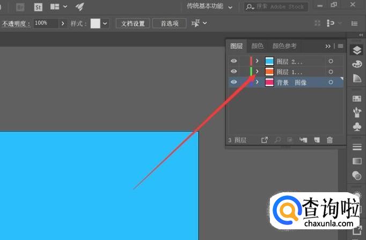Click the locate object magnifier icon

click(x=277, y=140)
